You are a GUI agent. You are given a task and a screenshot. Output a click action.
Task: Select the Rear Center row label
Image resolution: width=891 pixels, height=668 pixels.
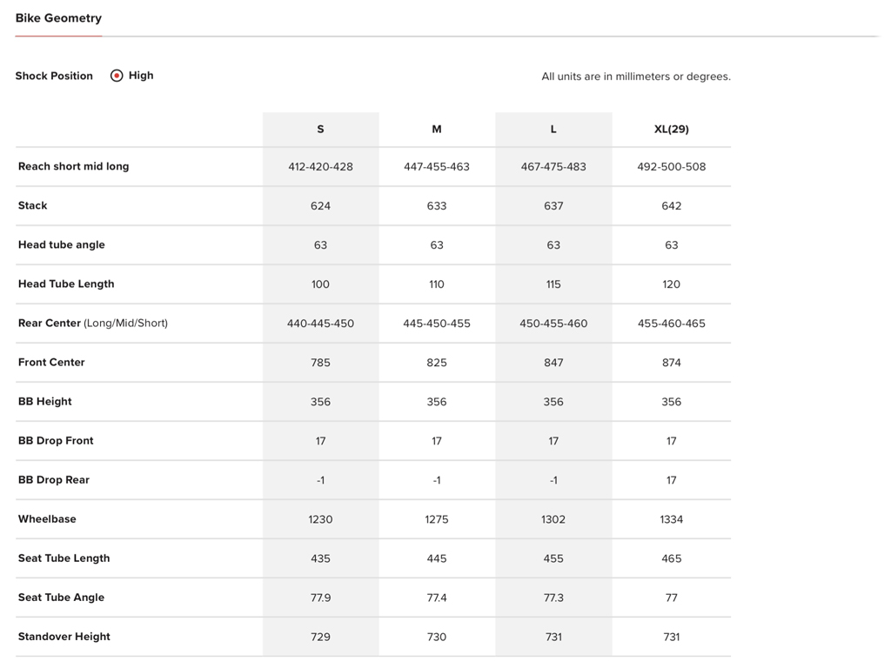(93, 323)
